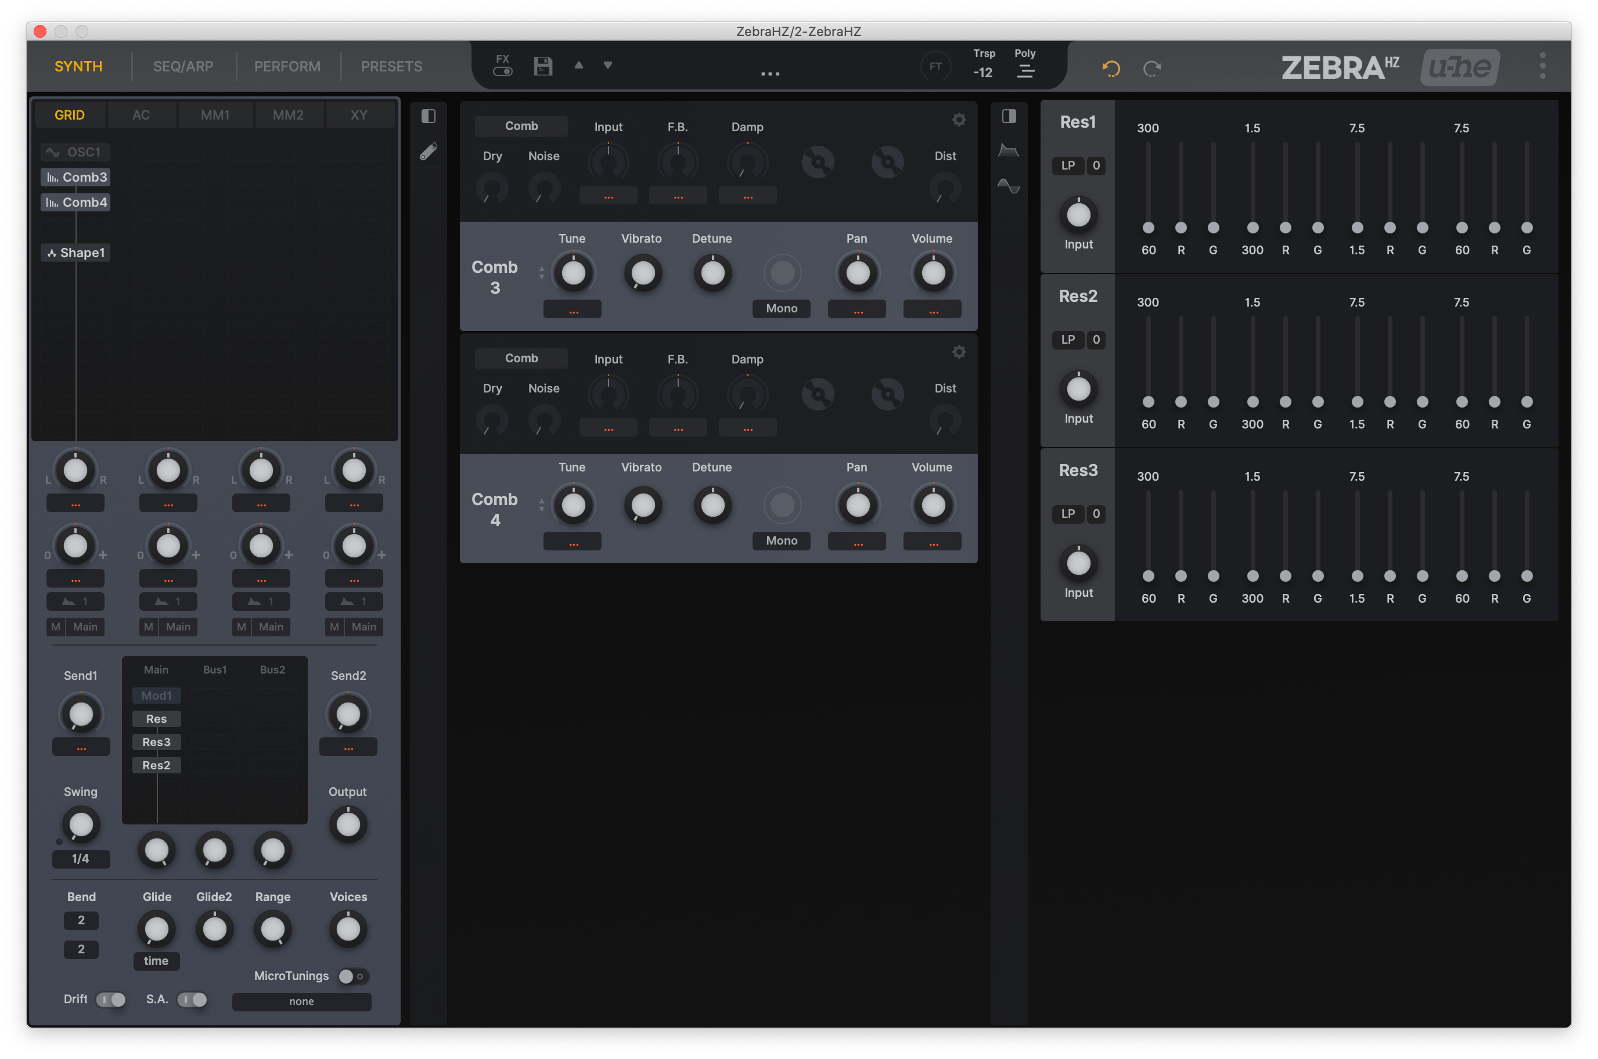Select the Shape1 module in grid

click(x=75, y=253)
